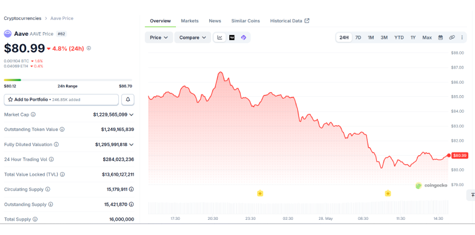Click the 24h Range progress bar
Screen dimensions: 475x235
click(68, 80)
